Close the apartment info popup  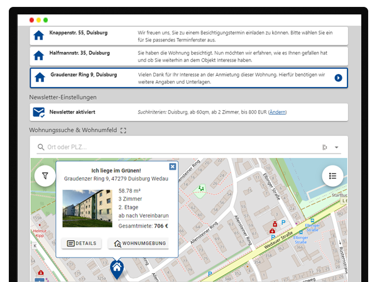[172, 167]
